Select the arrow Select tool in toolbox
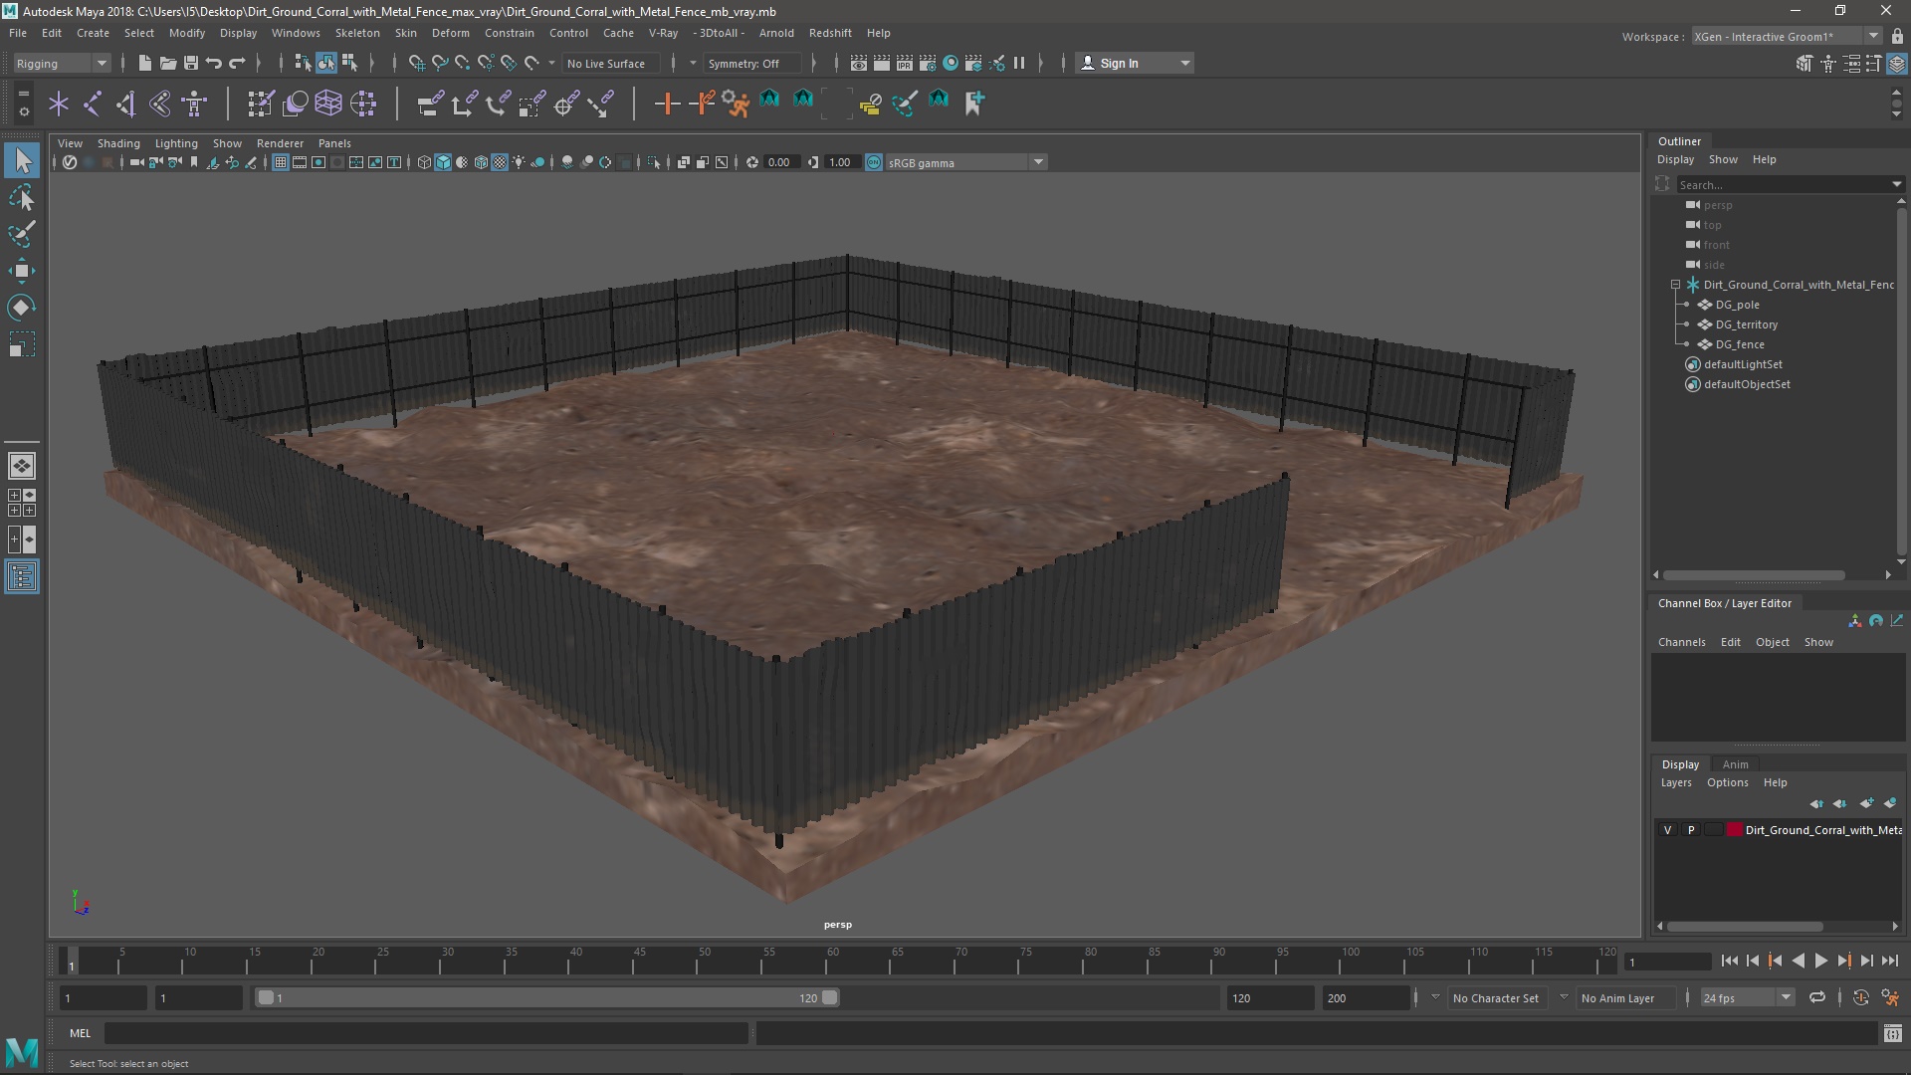Screen dimensions: 1911x1075 click(22, 160)
